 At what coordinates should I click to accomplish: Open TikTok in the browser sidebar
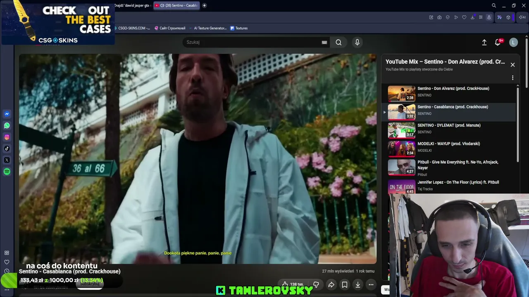[7, 148]
